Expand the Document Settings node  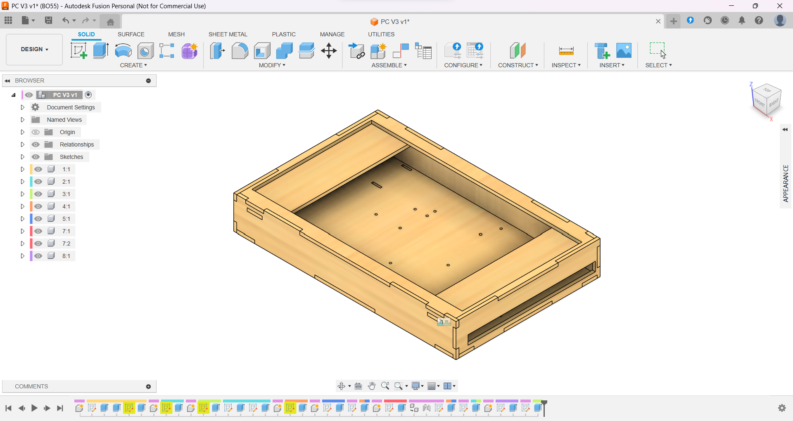coord(23,107)
